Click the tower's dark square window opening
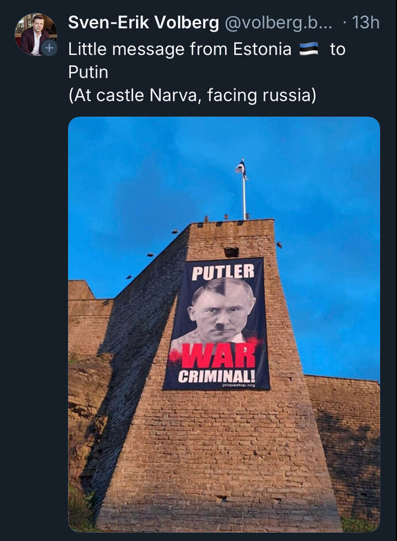The image size is (397, 541). 231,252
